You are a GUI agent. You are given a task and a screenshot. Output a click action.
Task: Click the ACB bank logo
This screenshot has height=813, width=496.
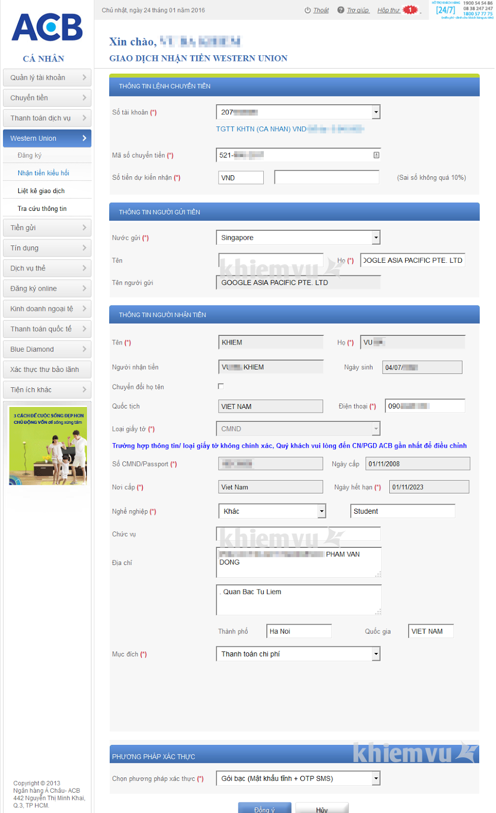47,27
